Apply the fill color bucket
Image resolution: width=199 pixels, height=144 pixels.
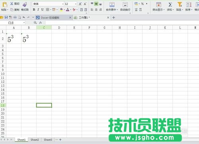click(x=61, y=9)
